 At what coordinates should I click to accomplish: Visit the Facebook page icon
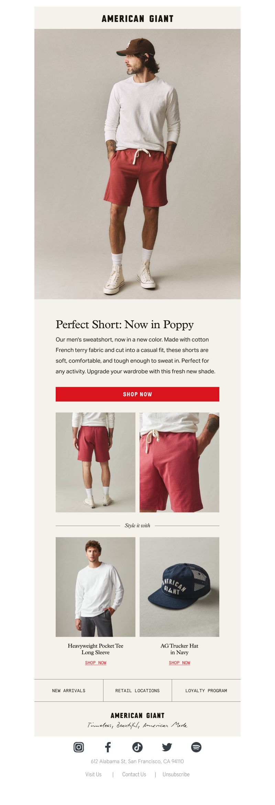108,747
